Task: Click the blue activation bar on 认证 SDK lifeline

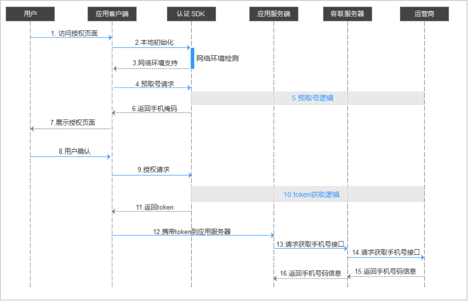Action: (193, 58)
